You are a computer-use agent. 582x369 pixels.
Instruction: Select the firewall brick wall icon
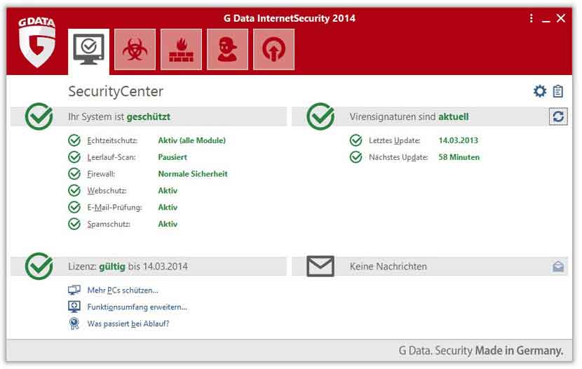click(181, 50)
